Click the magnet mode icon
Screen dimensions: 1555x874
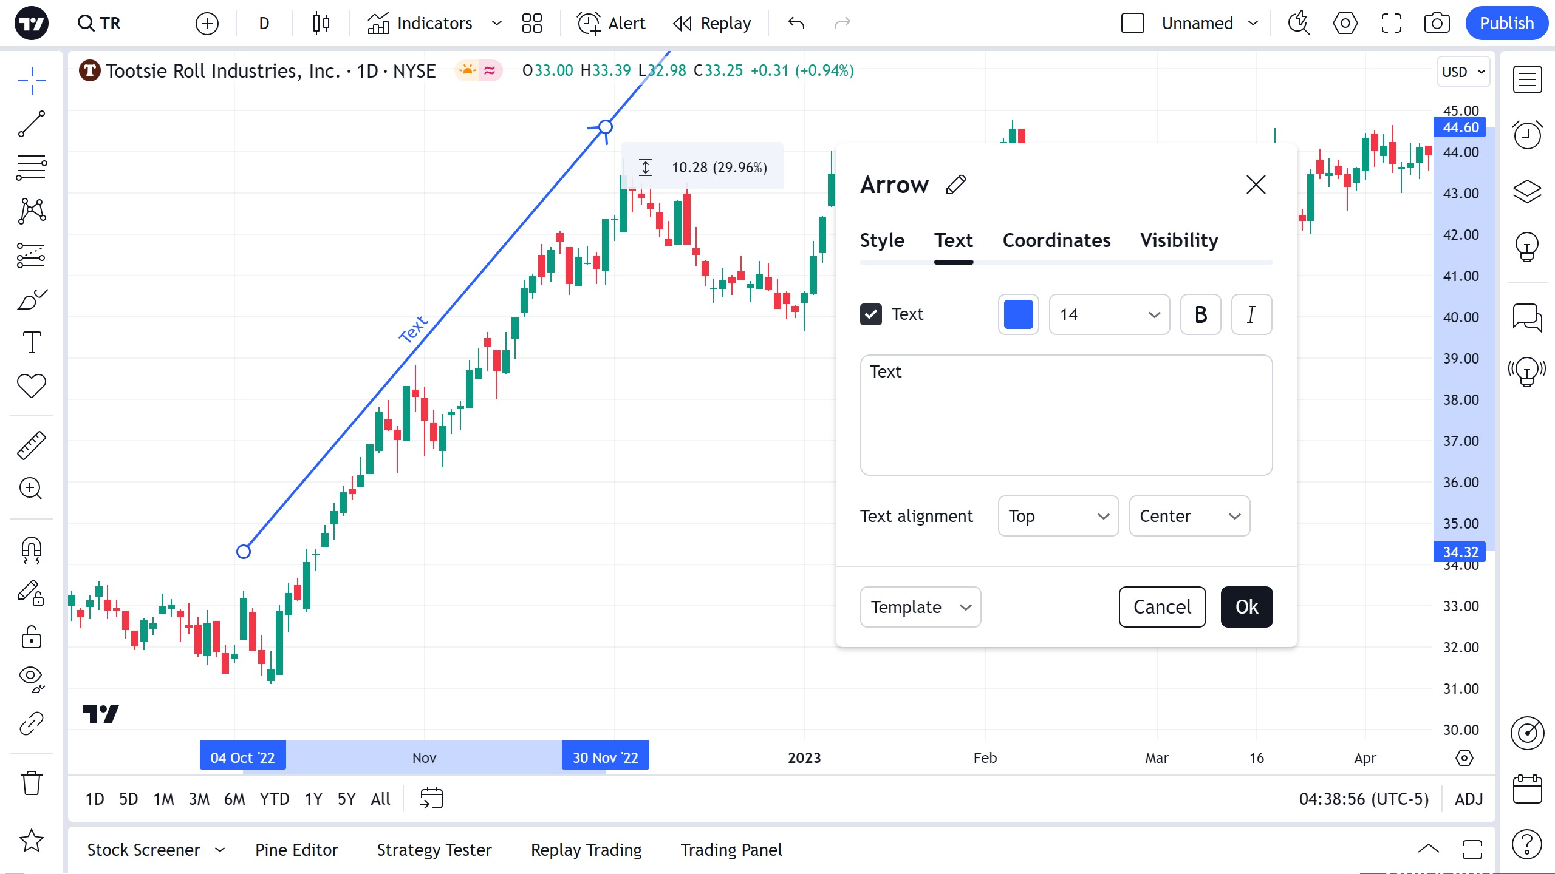[x=32, y=550]
